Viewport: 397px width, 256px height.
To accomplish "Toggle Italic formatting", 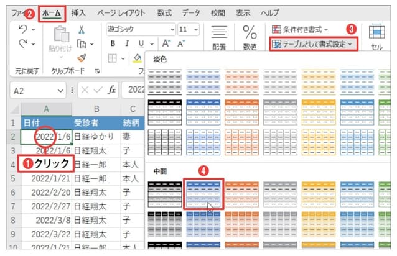I will [127, 43].
